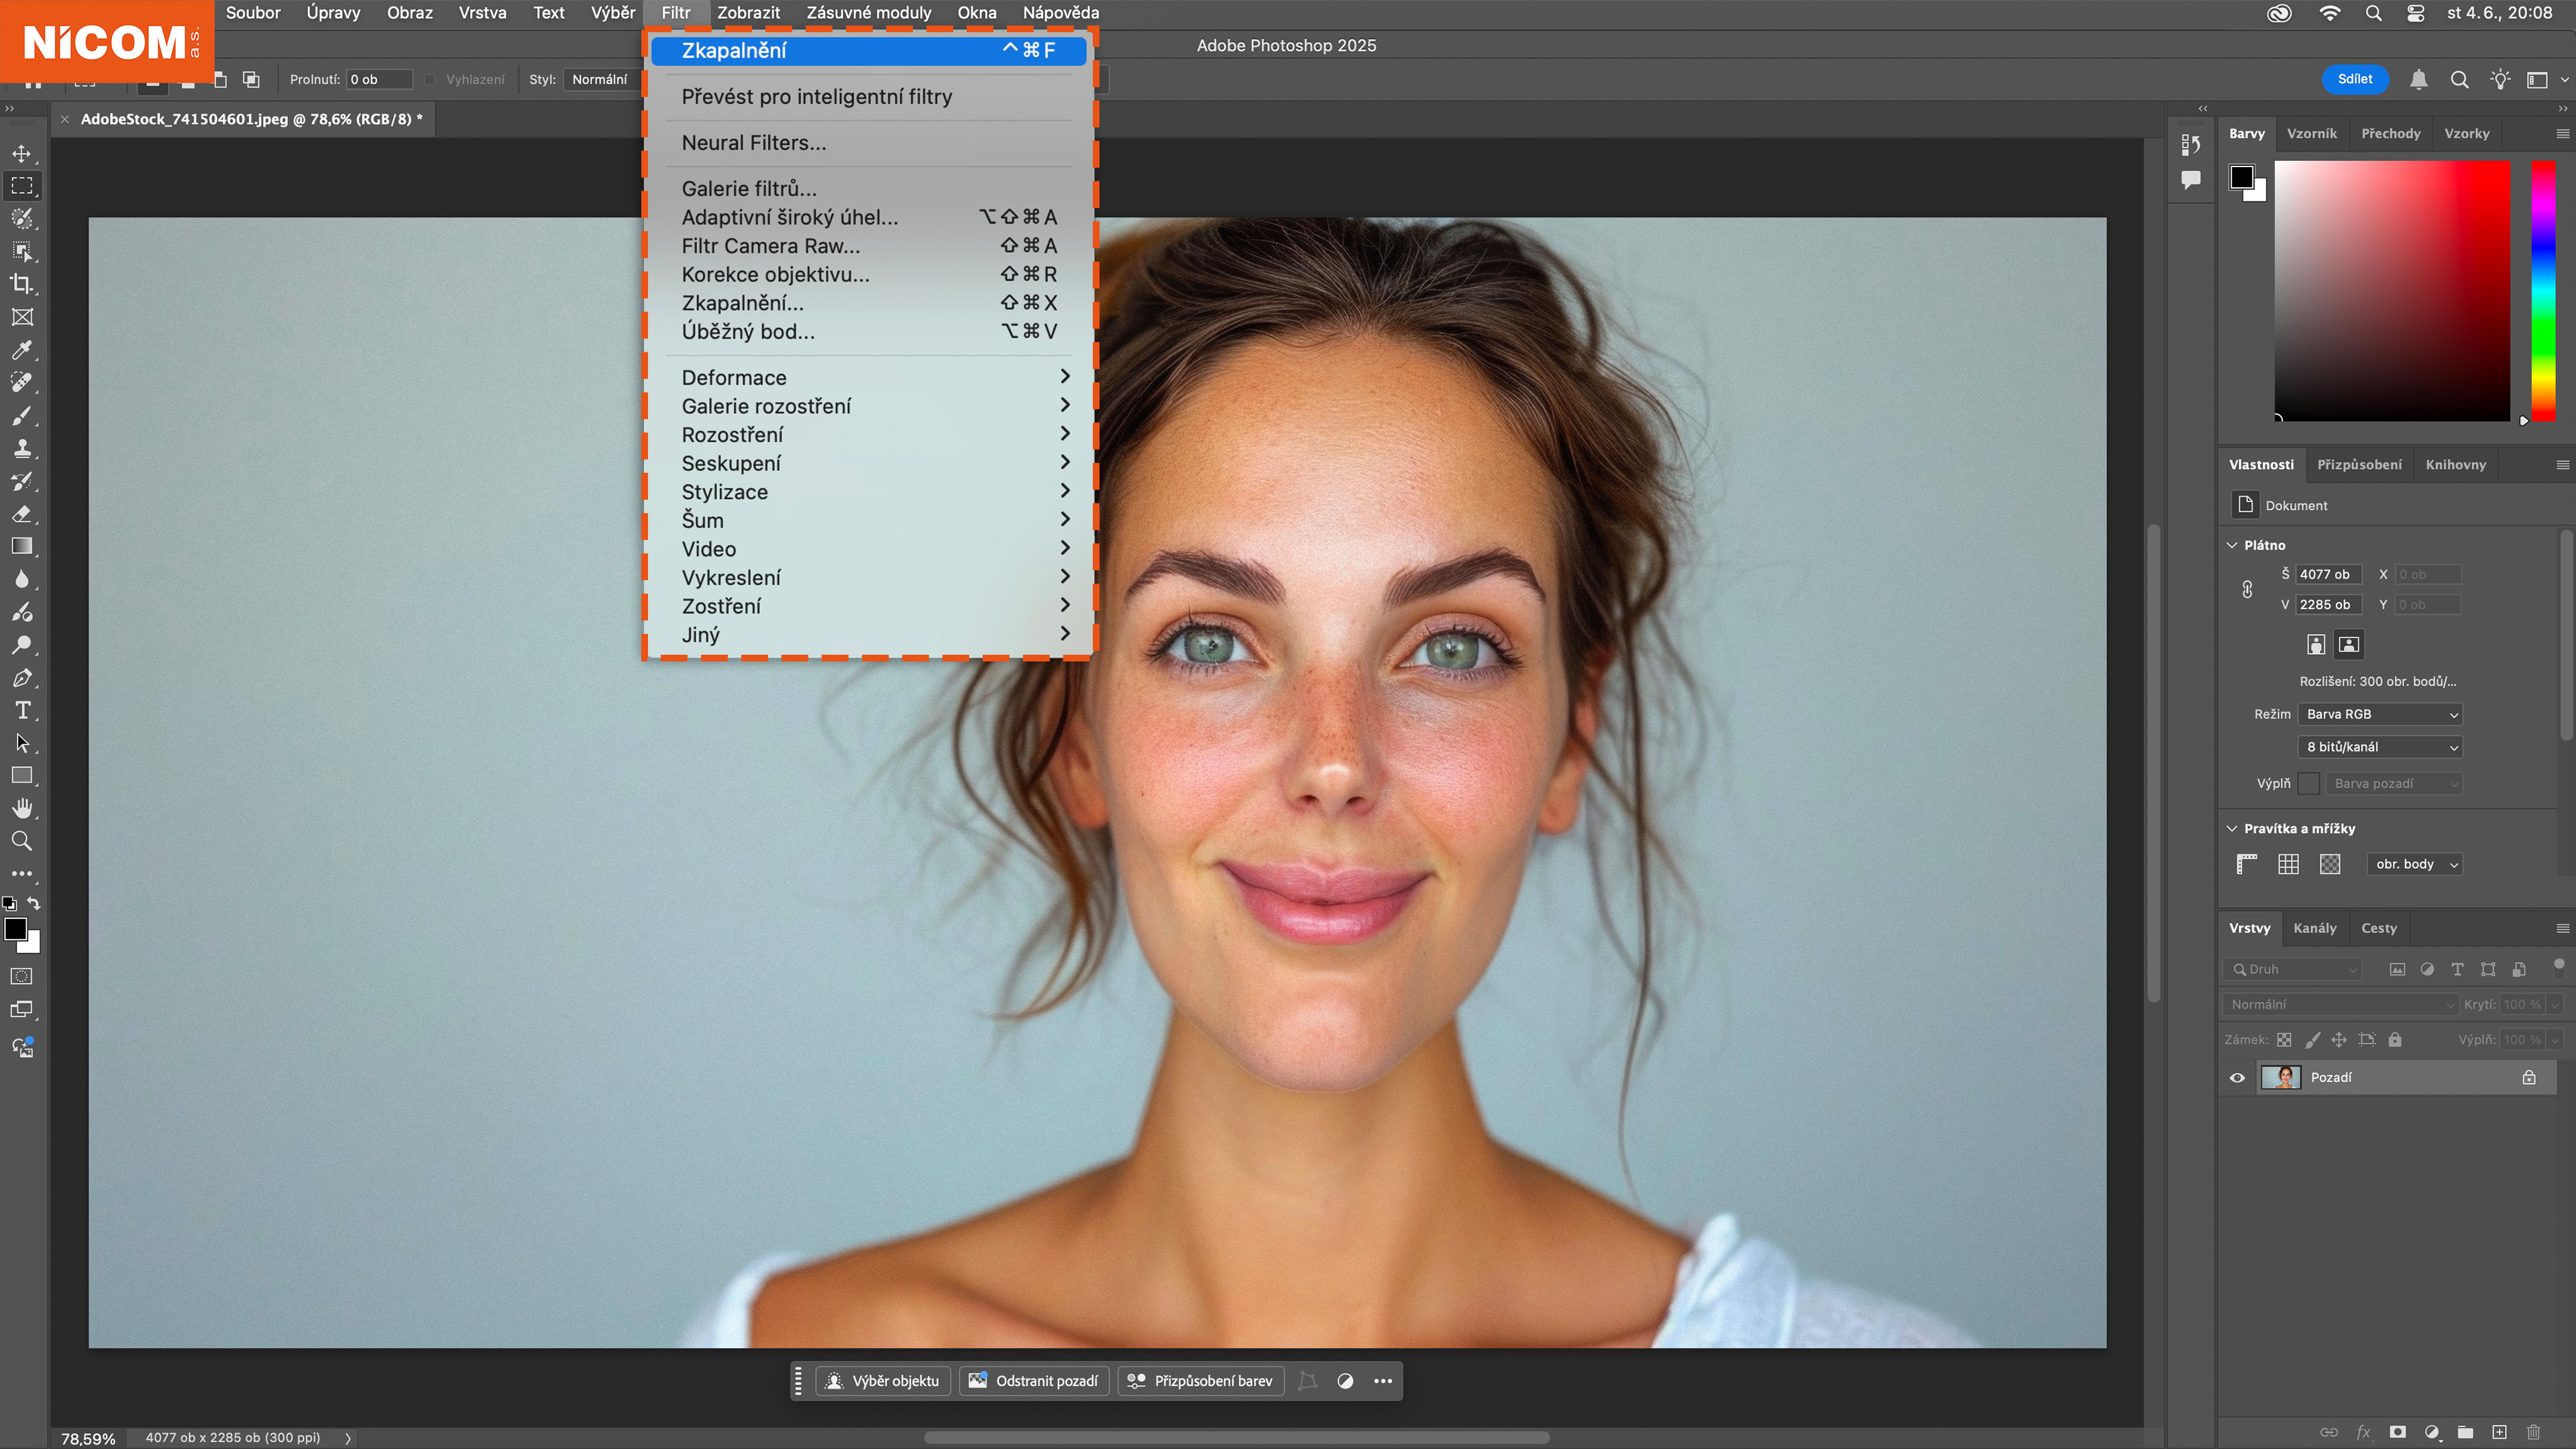Select the Rectangle shape tool

click(x=22, y=776)
